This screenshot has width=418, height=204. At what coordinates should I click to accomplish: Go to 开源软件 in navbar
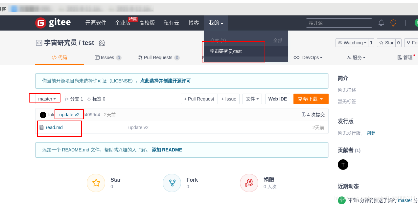pyautogui.click(x=96, y=23)
